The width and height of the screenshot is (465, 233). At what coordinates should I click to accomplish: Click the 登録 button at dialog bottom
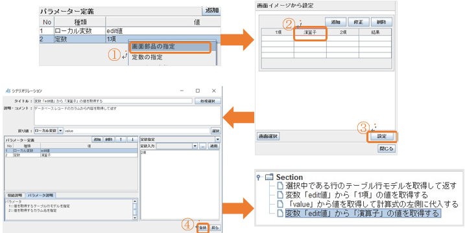coord(203,228)
